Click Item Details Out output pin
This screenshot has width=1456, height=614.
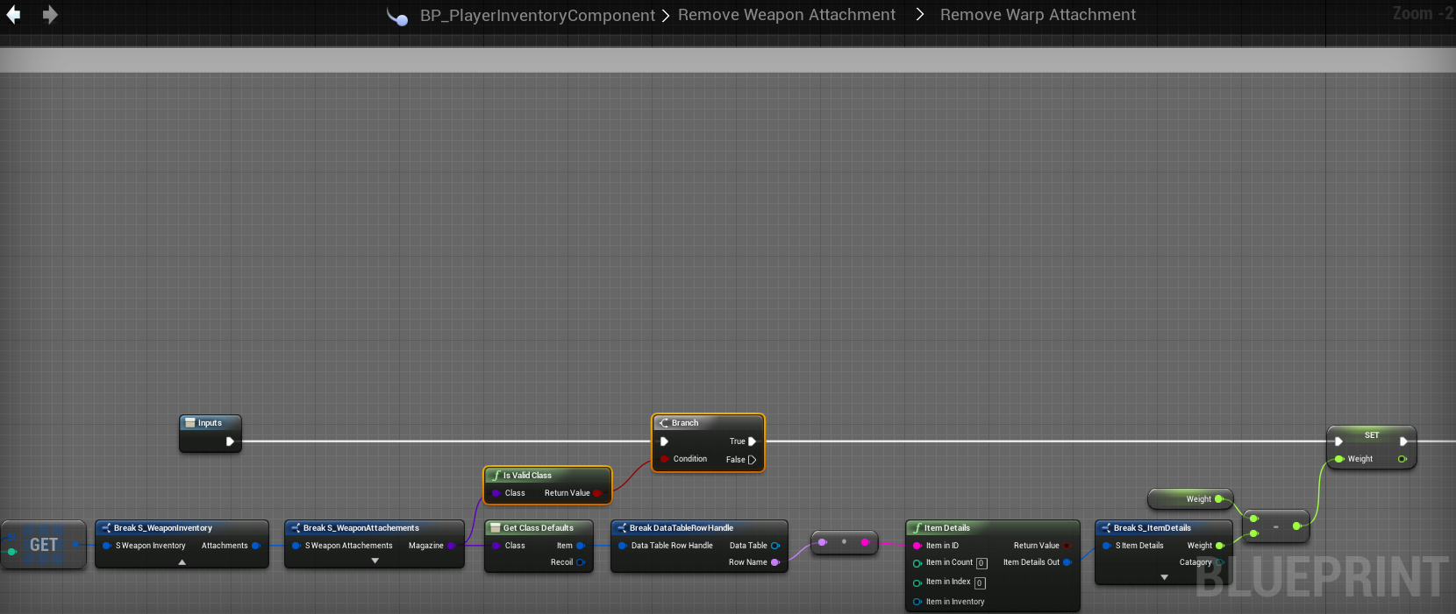(1067, 562)
